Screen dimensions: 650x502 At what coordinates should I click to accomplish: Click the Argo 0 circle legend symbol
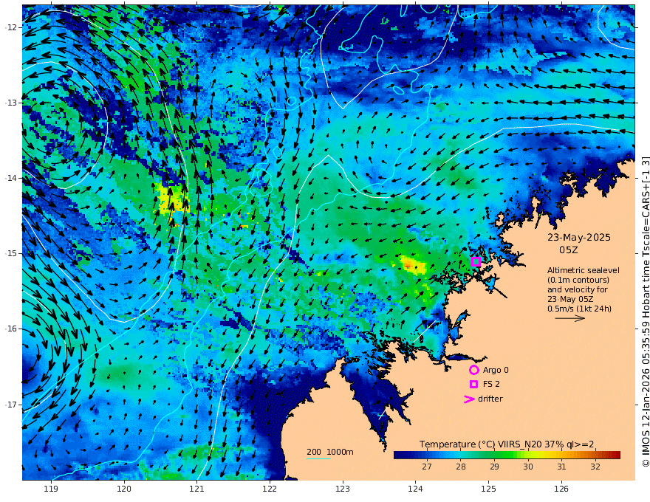473,370
